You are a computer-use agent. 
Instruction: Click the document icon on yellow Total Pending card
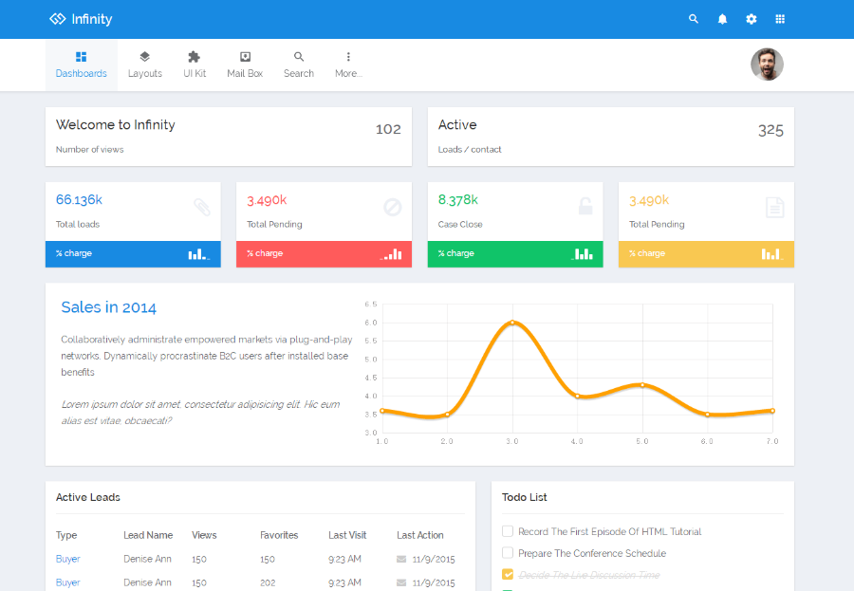tap(774, 208)
